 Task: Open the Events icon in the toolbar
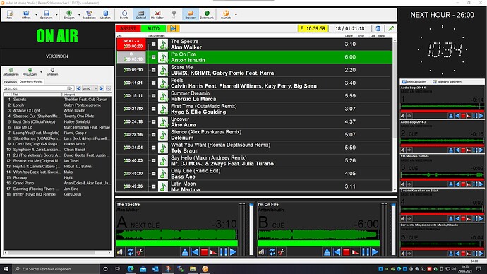[124, 15]
